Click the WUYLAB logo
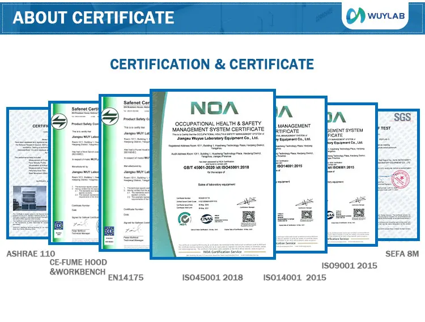425x322 pixels. click(x=375, y=15)
